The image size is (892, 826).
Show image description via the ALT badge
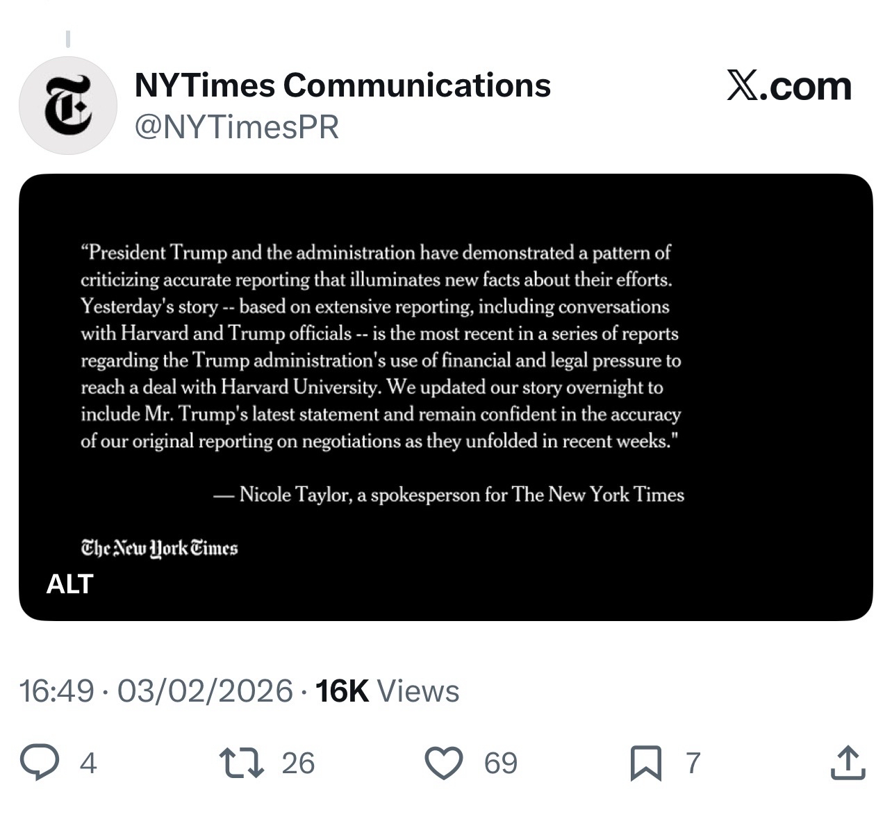[x=69, y=584]
